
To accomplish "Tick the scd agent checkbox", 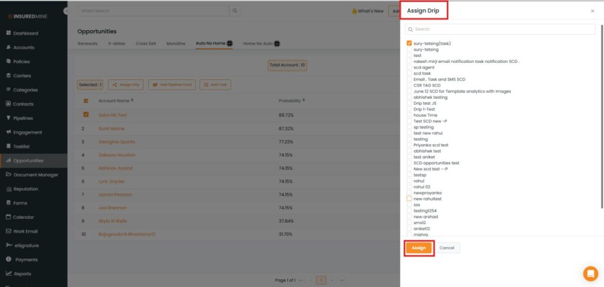I will pyautogui.click(x=409, y=68).
